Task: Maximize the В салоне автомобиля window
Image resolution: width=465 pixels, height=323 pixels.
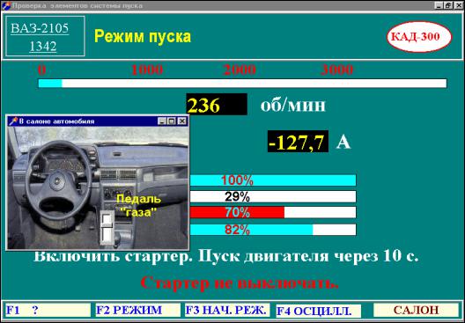Action: point(171,121)
